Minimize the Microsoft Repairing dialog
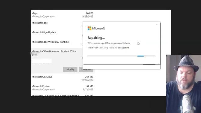 pos(156,24)
